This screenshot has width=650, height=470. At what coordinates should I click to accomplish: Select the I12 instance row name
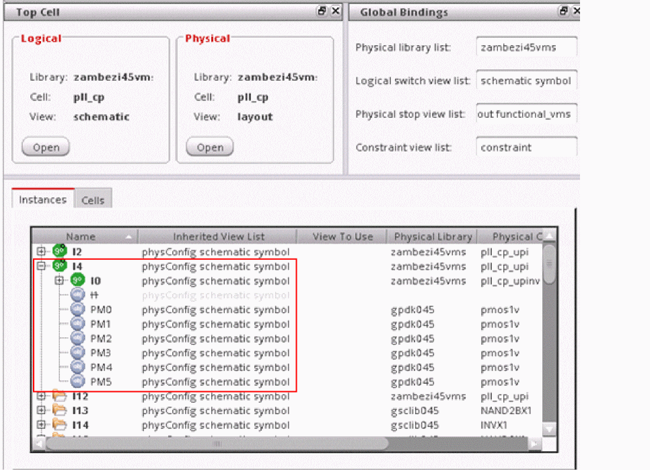click(x=81, y=396)
